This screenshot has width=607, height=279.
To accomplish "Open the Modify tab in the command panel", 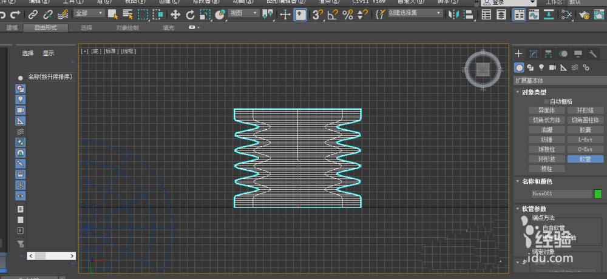I will coord(533,54).
